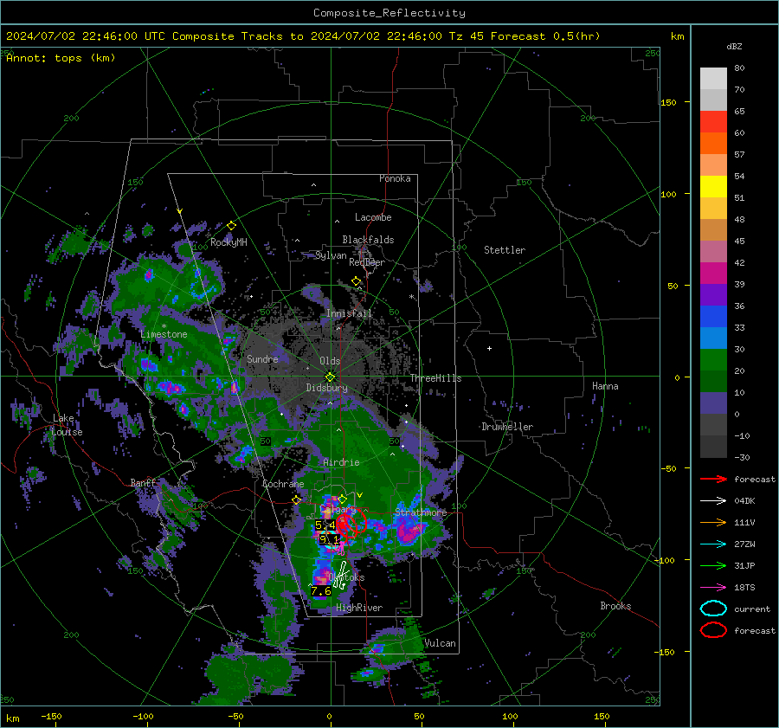Click the purple 36–39 dBZ color swatch
Image resolution: width=779 pixels, height=728 pixels.
tap(713, 295)
